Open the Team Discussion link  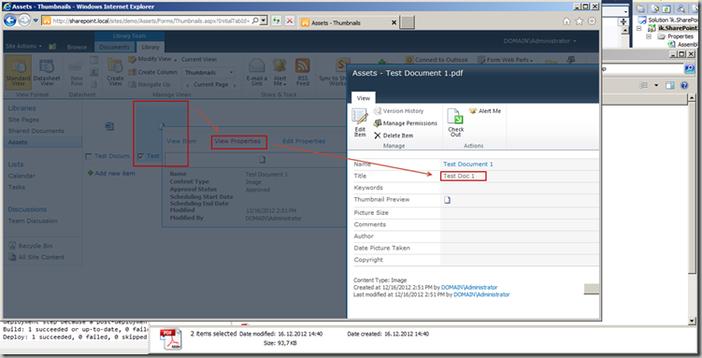coord(33,221)
